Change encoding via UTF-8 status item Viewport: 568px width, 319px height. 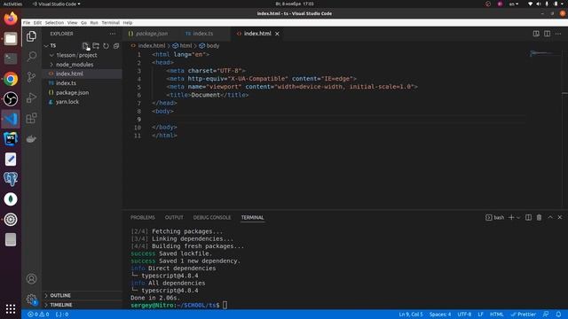click(x=464, y=315)
